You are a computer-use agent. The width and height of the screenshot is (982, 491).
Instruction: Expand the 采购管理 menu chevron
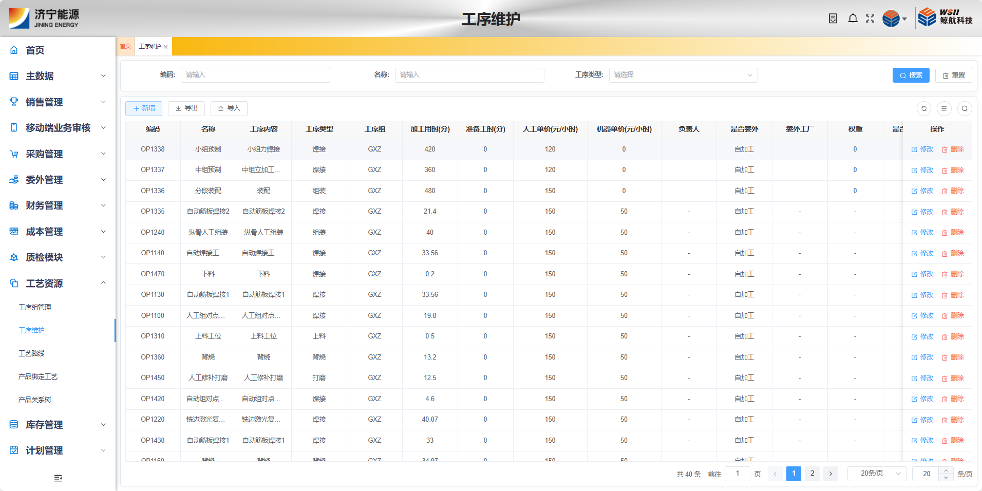[103, 154]
